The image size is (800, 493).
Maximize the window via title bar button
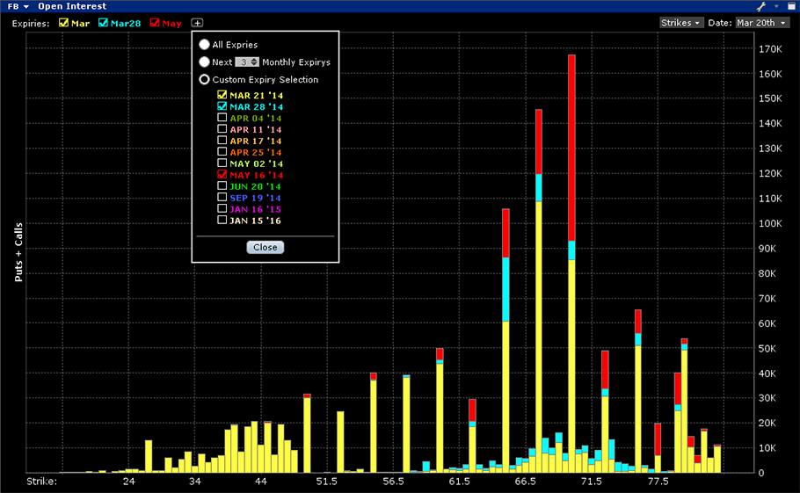pyautogui.click(x=791, y=7)
